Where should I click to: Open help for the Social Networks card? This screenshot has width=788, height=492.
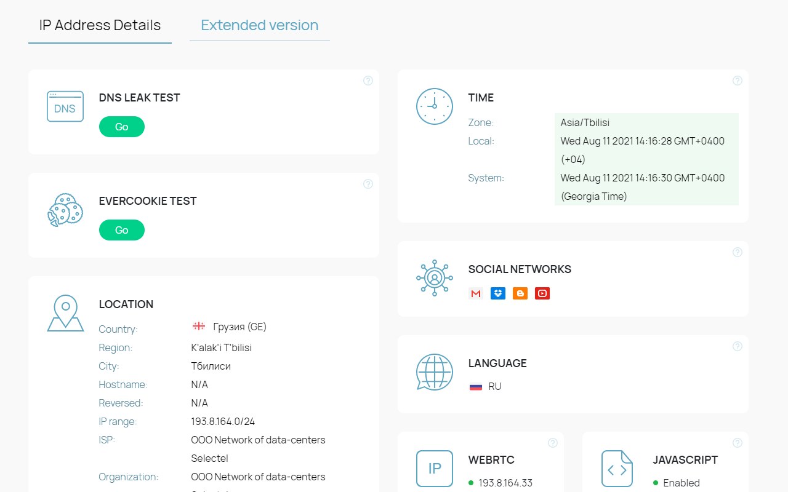point(738,252)
